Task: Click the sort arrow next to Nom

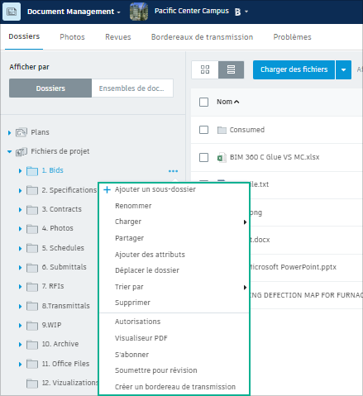Action: coord(236,102)
